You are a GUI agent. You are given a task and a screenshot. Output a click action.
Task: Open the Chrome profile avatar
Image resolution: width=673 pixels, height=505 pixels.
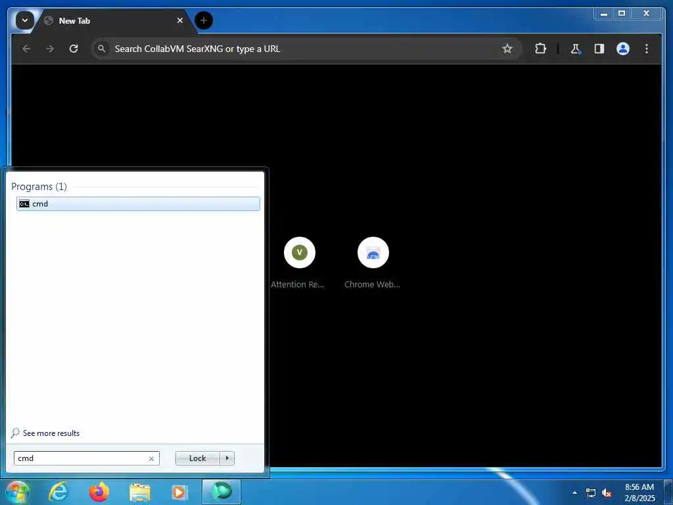point(623,49)
